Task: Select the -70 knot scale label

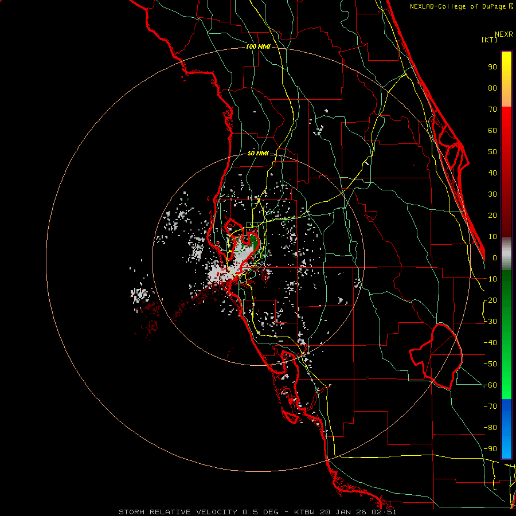Action: [490, 406]
